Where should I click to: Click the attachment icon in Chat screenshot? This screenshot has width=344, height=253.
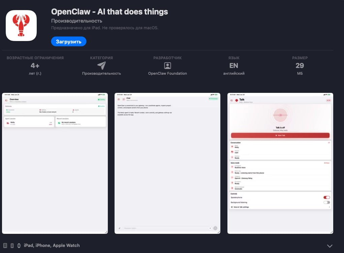(x=119, y=228)
